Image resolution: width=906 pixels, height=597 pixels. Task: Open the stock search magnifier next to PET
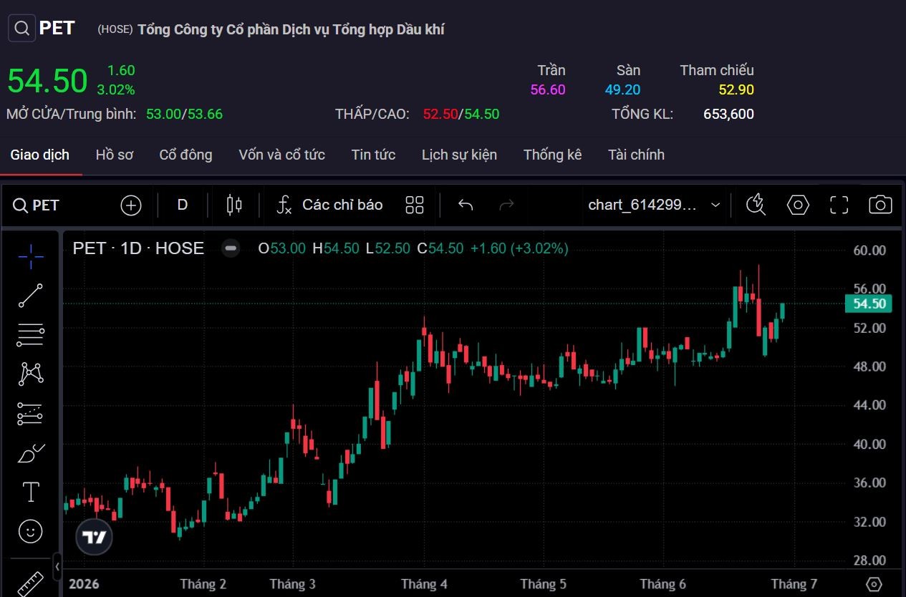point(22,29)
